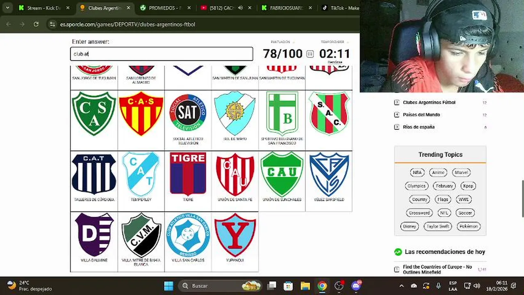The height and width of the screenshot is (295, 524).
Task: Click the S.A.C. red-green striped crest
Action: pyautogui.click(x=329, y=113)
